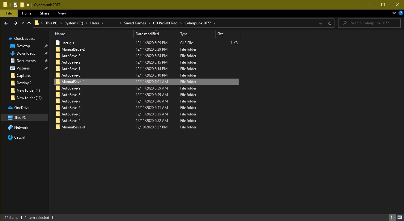Open the Help icon
The height and width of the screenshot is (221, 404).
pyautogui.click(x=401, y=13)
